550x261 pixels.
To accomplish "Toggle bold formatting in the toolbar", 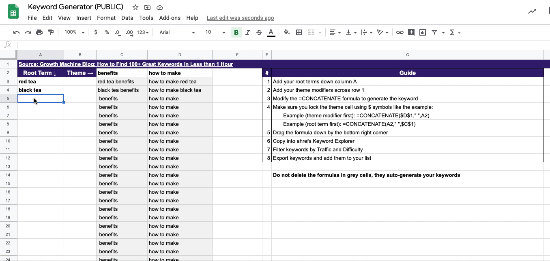I will [x=236, y=32].
